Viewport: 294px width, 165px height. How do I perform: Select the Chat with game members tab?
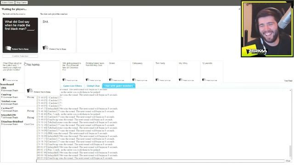[x=119, y=86]
